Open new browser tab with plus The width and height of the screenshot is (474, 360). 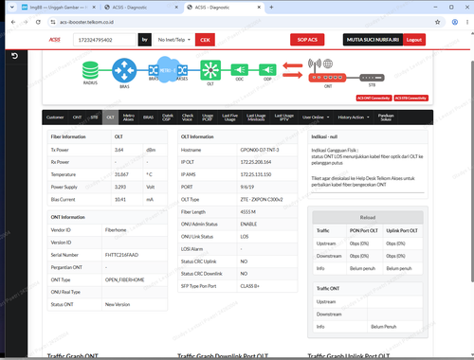(x=271, y=7)
